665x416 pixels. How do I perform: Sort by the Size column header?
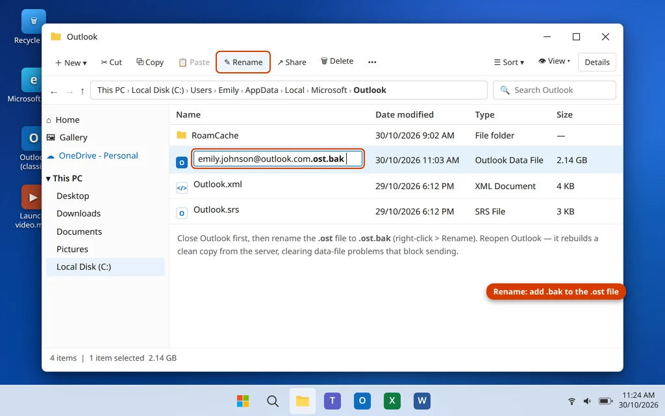pos(564,114)
